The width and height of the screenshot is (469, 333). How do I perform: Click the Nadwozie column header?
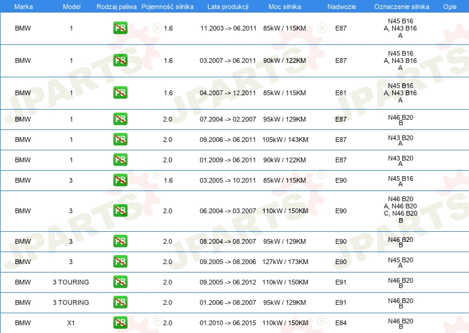tap(342, 7)
